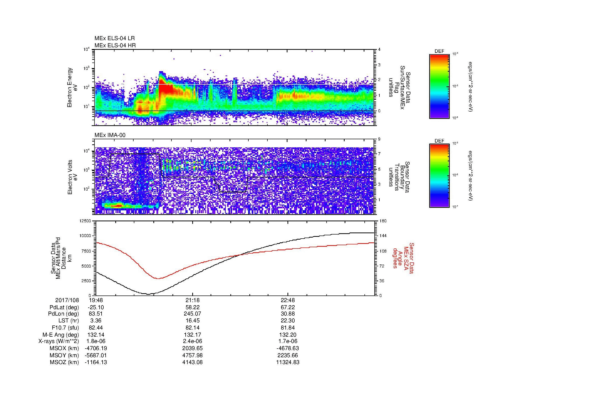Click the 'F10.7 (sfu)' row label
594x420 pixels.
point(65,328)
